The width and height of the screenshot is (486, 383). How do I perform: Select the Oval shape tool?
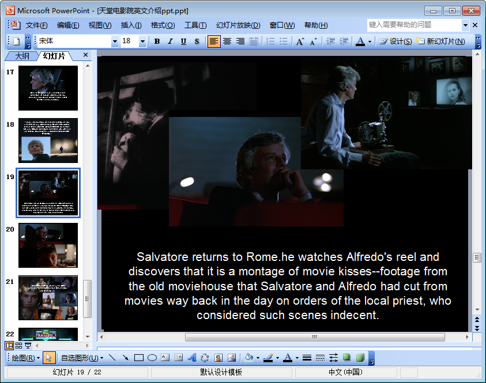pos(152,358)
